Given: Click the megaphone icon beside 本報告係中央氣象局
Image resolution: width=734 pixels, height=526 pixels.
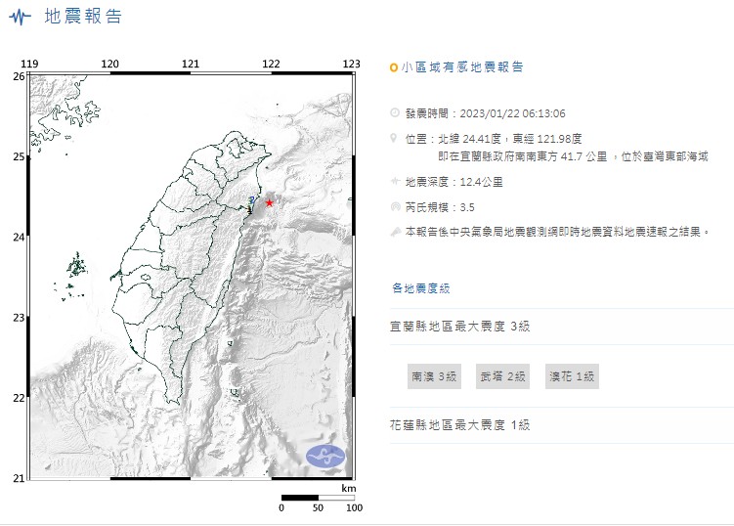Looking at the screenshot, I should pos(396,232).
